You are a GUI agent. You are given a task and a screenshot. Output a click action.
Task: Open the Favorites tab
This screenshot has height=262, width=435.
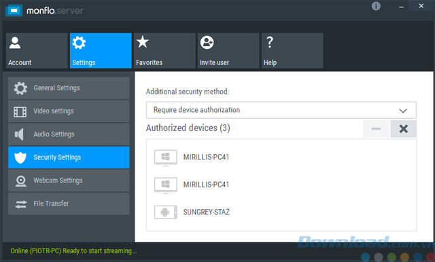tap(164, 51)
